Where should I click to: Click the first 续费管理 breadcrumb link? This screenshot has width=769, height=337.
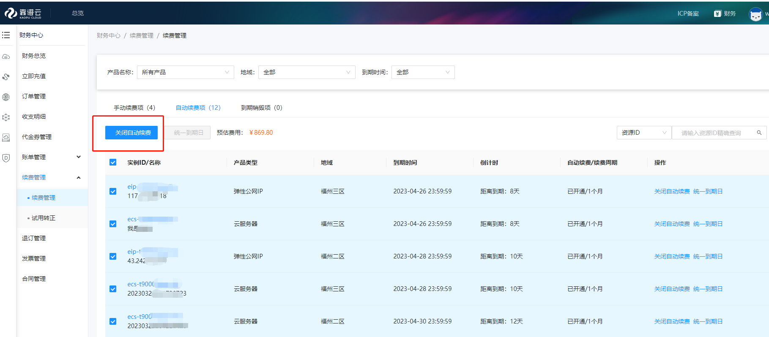tap(142, 35)
